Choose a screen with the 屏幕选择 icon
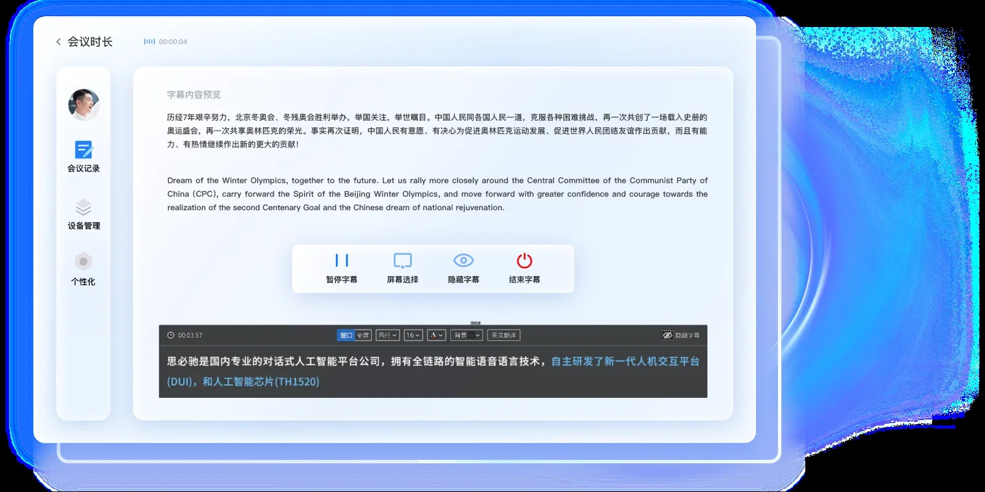 [403, 261]
